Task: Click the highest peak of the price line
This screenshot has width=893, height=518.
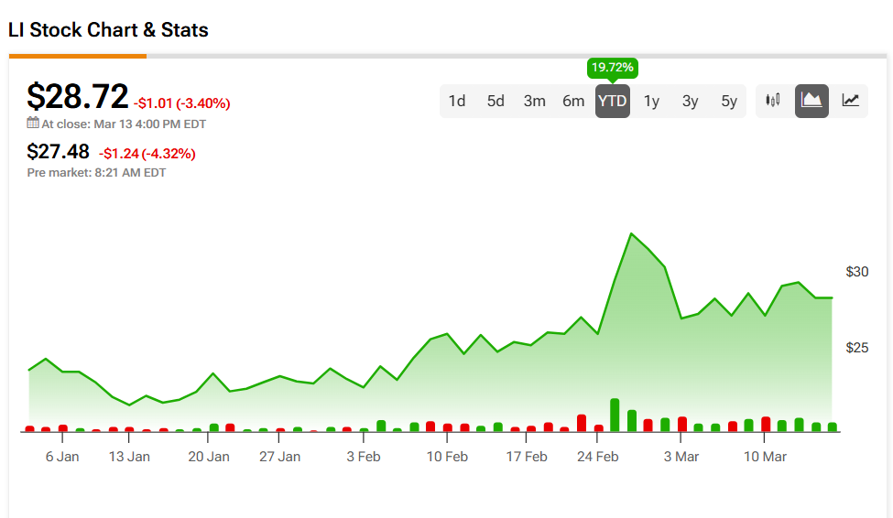Action: pos(631,234)
